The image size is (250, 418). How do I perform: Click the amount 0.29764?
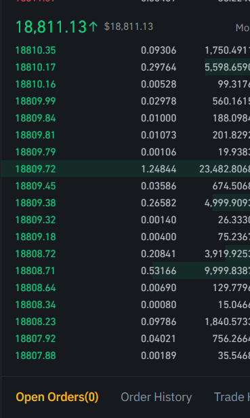159,67
